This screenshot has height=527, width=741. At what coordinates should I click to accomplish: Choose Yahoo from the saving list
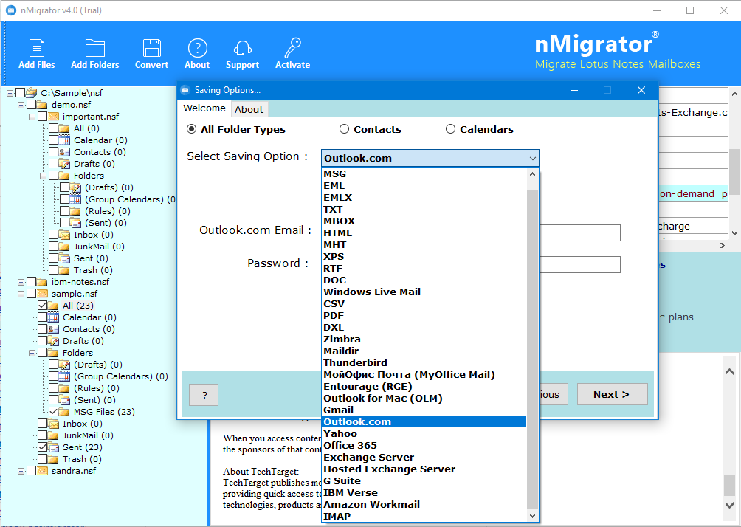coord(424,433)
